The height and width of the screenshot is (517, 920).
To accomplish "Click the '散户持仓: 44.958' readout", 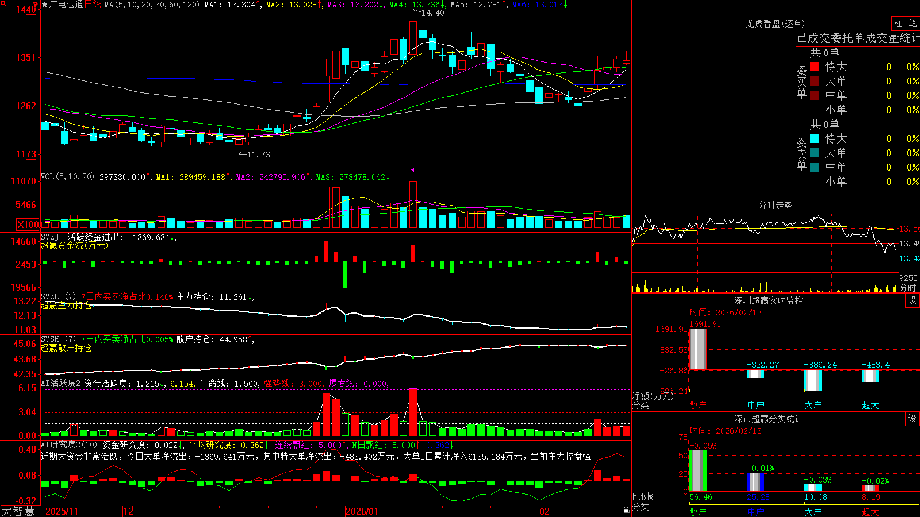I will 212,339.
